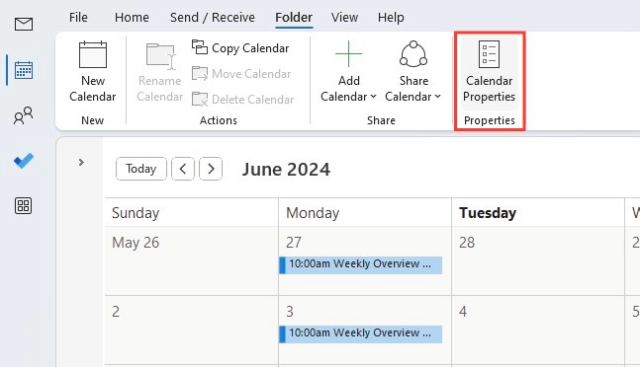Click the Delete Calendar command

[243, 100]
